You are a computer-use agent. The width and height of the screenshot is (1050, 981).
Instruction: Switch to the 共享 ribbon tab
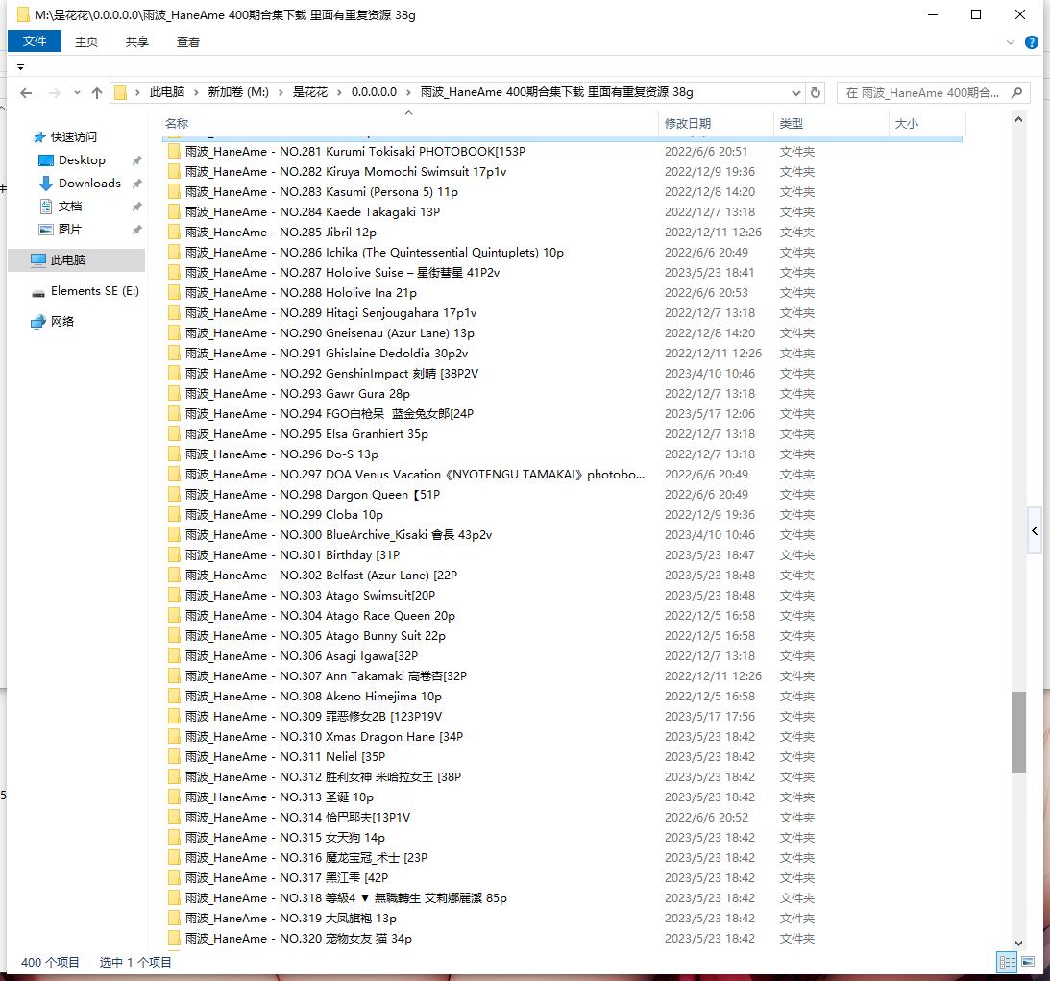click(137, 41)
